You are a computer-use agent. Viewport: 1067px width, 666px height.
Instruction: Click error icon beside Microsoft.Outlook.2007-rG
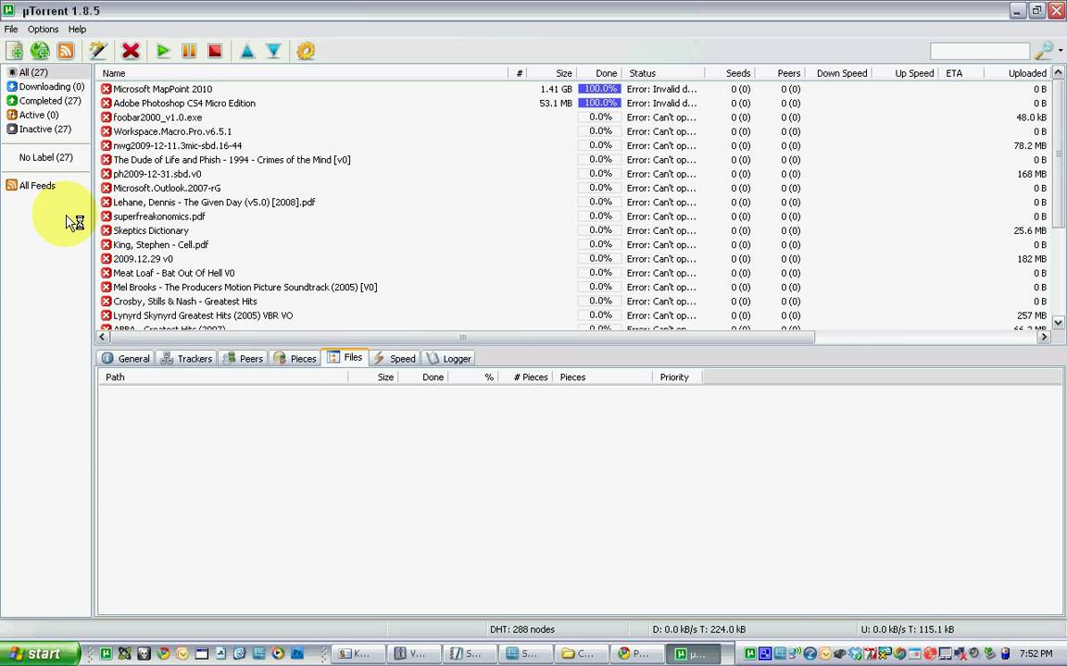click(107, 189)
